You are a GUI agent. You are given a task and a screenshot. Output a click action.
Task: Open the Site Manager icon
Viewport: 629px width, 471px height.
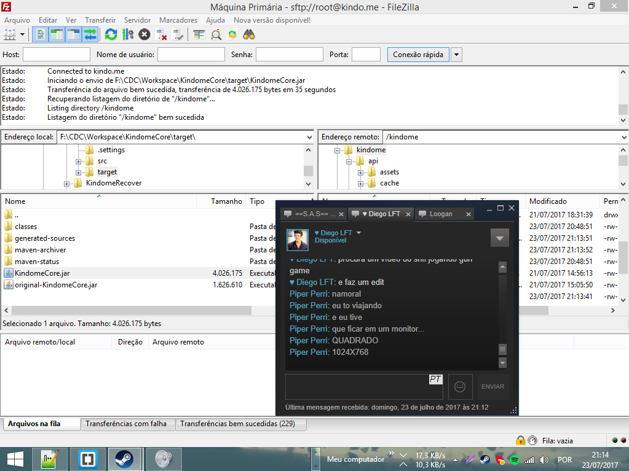click(x=10, y=35)
